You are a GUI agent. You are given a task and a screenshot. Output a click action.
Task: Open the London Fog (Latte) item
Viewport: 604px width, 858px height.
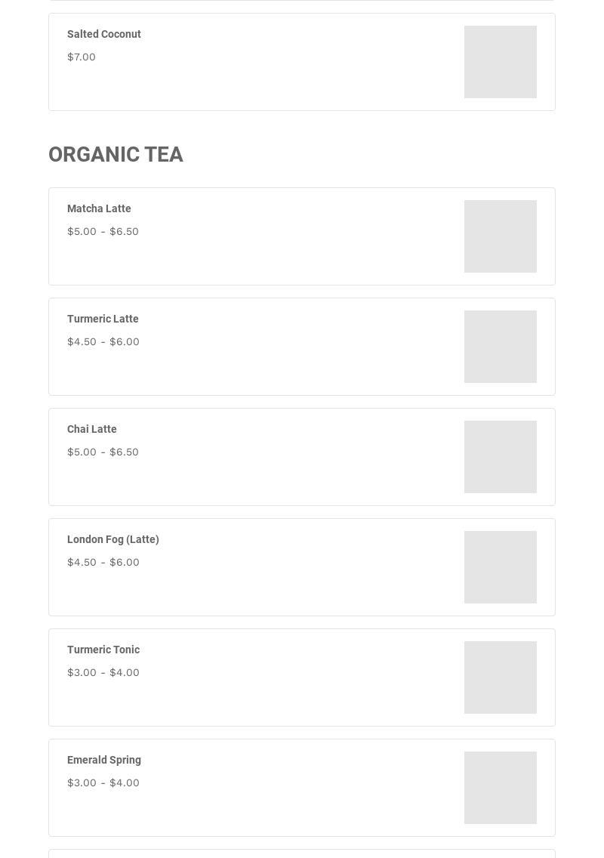(113, 540)
